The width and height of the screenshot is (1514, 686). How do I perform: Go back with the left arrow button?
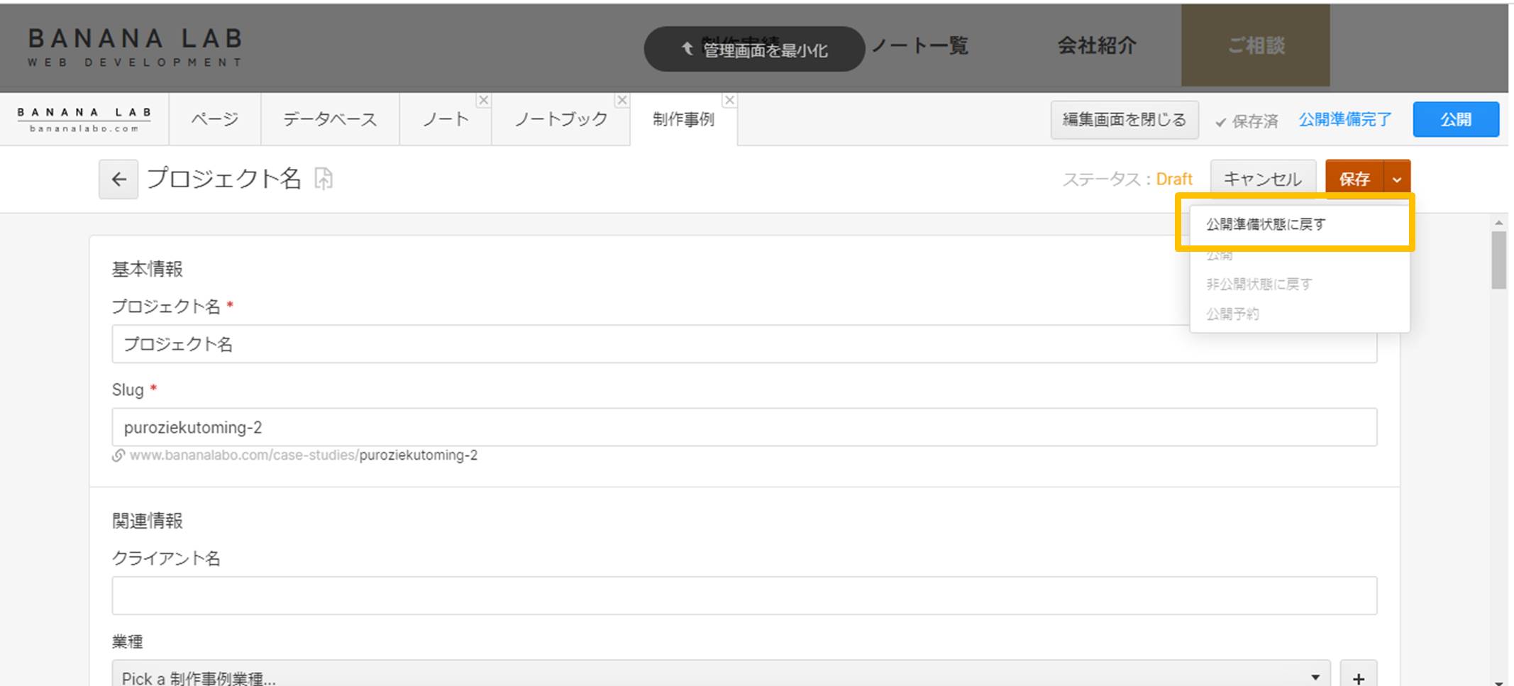point(118,179)
